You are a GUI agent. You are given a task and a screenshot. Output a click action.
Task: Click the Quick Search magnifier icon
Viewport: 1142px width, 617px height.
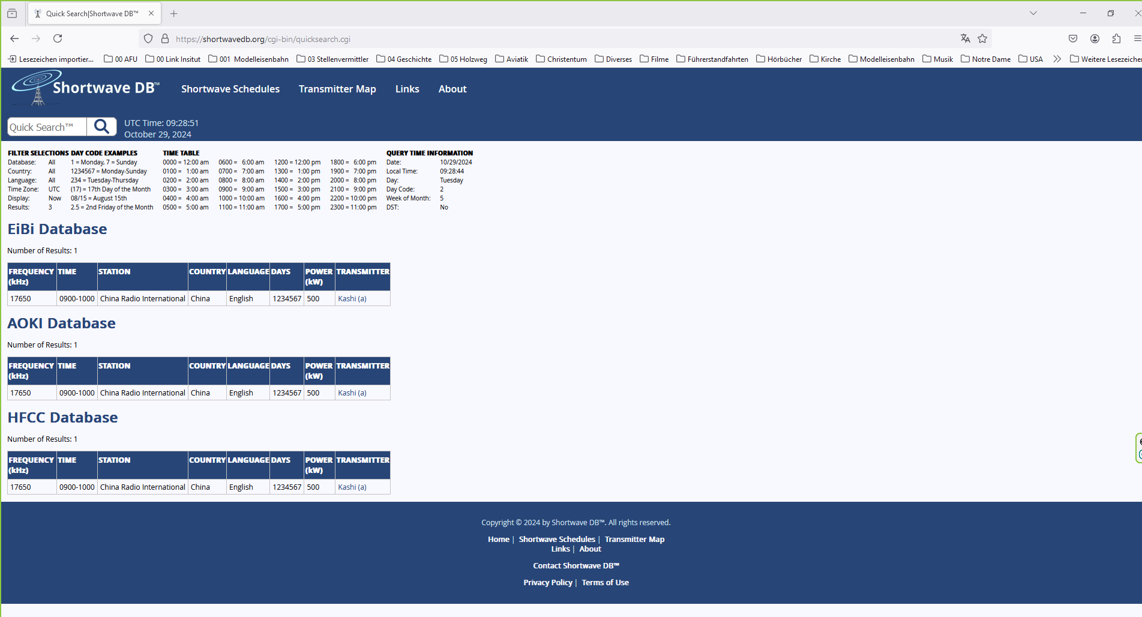point(101,127)
